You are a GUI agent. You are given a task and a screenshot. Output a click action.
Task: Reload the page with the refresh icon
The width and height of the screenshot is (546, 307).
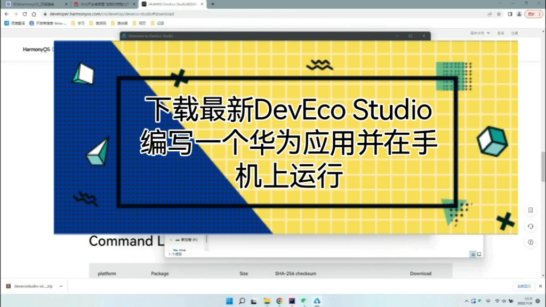[25, 14]
